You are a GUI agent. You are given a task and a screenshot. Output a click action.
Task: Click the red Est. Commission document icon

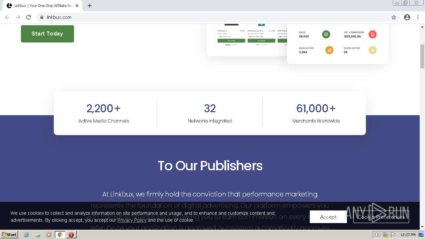point(373,34)
